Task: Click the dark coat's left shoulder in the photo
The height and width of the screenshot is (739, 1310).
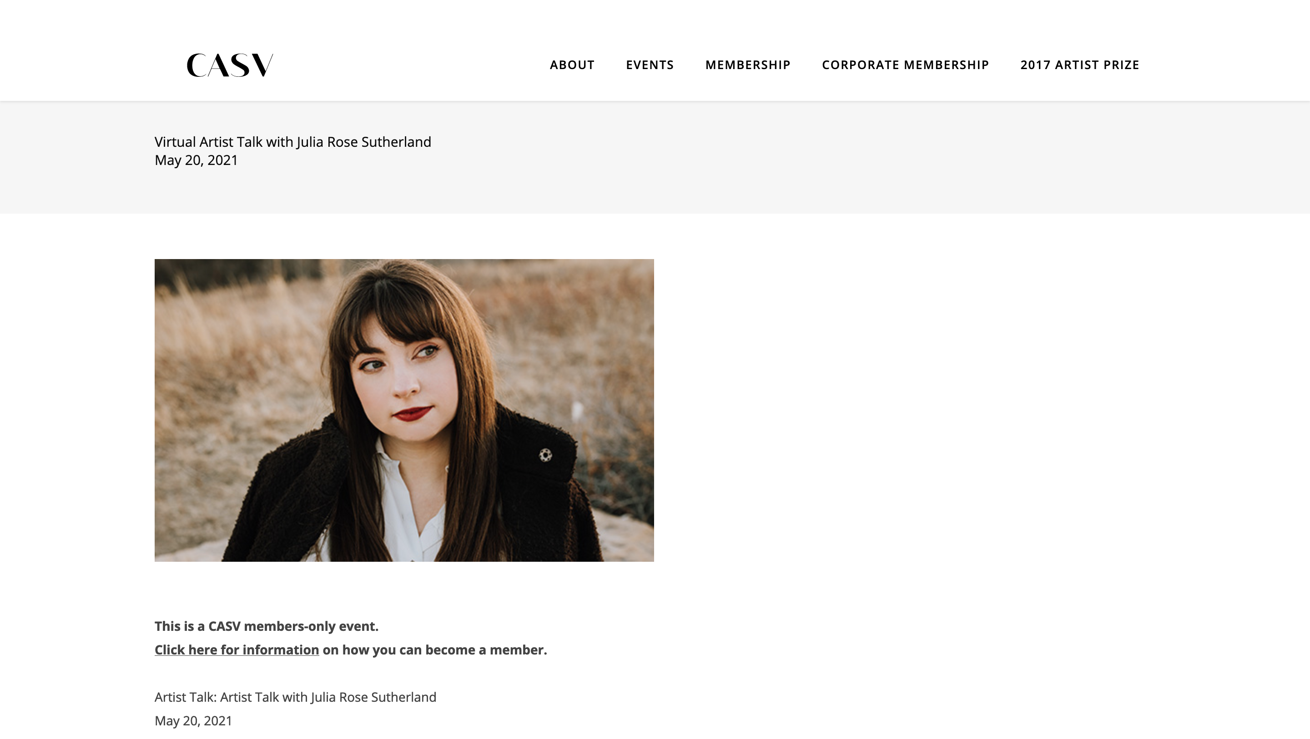Action: pyautogui.click(x=295, y=468)
